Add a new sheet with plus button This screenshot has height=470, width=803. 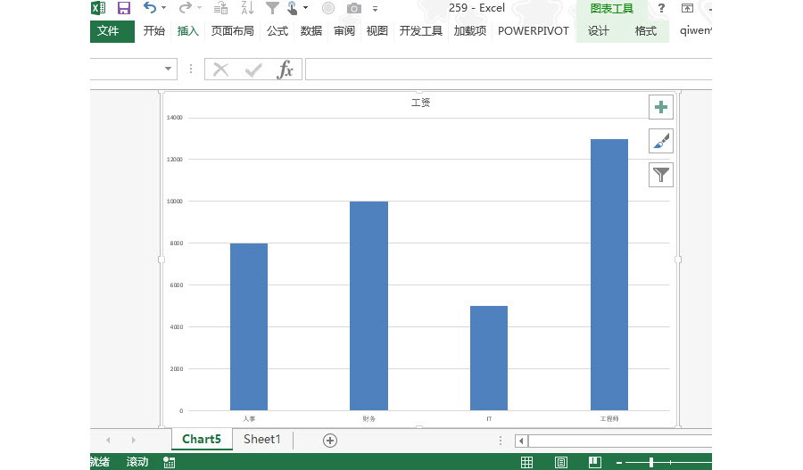330,441
